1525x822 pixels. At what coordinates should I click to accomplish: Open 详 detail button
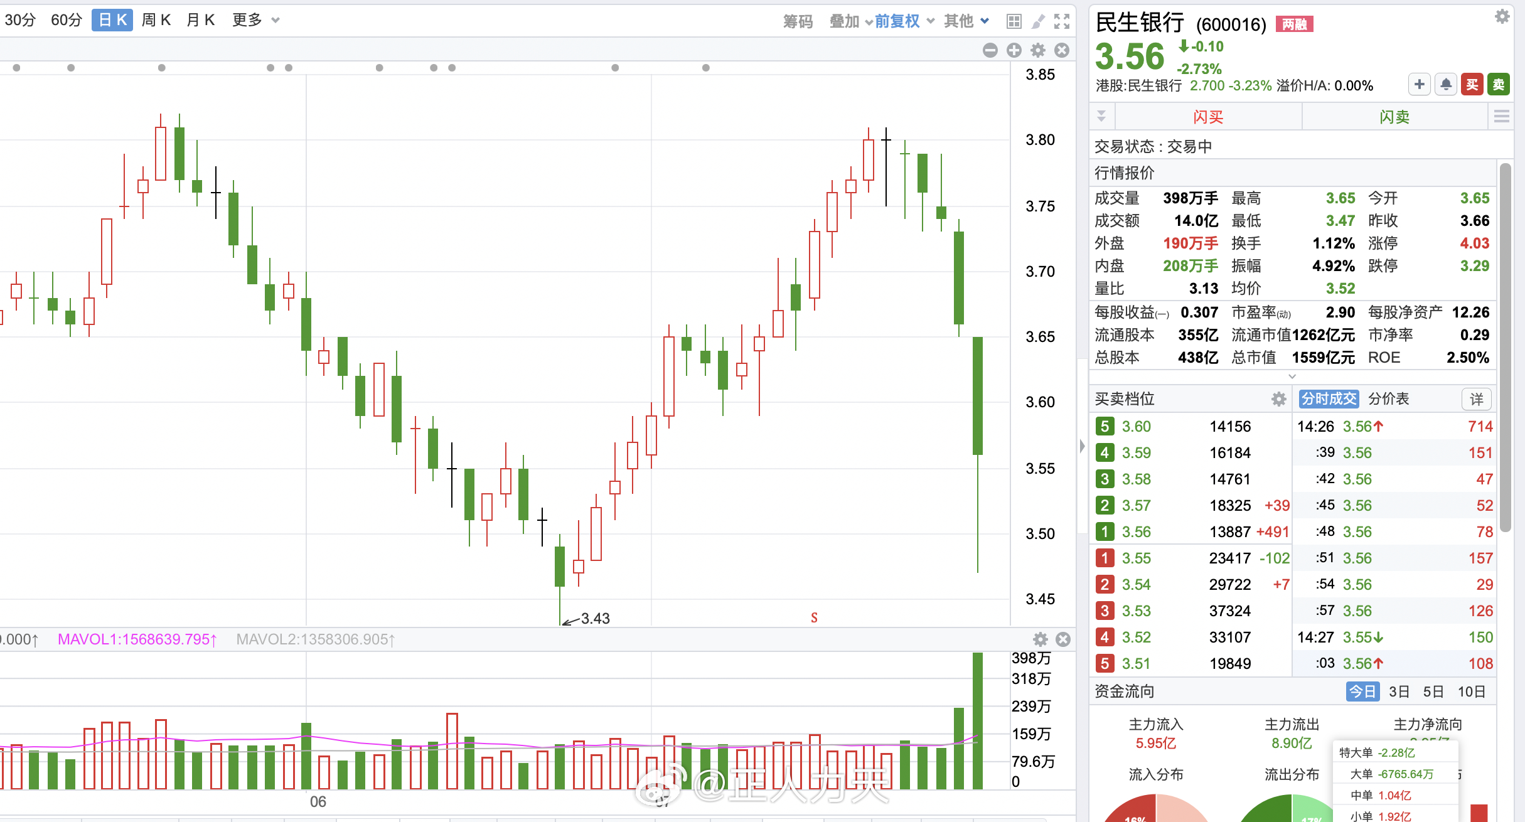tap(1477, 399)
